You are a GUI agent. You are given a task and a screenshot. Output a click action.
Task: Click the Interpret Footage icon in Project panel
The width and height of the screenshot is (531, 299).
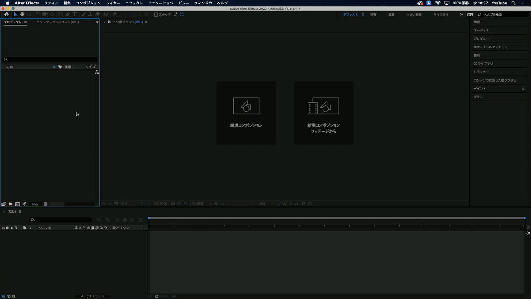coord(4,204)
